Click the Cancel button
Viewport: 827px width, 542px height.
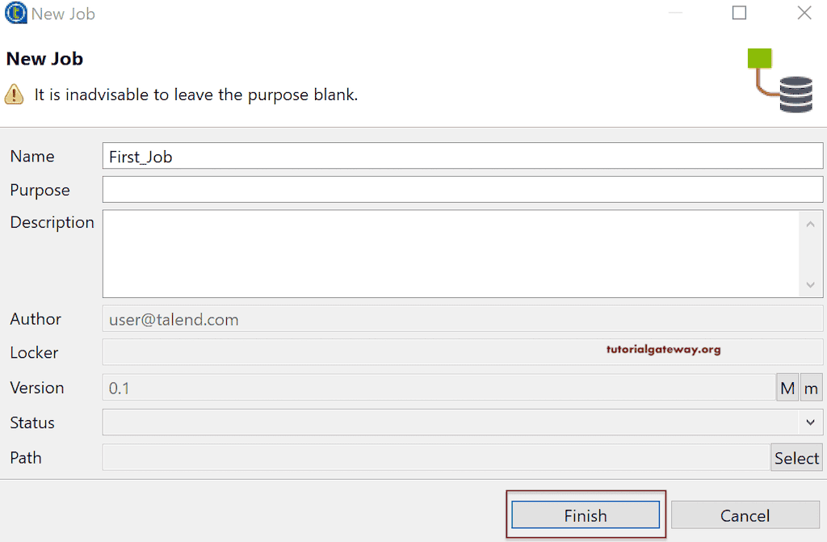tap(744, 515)
